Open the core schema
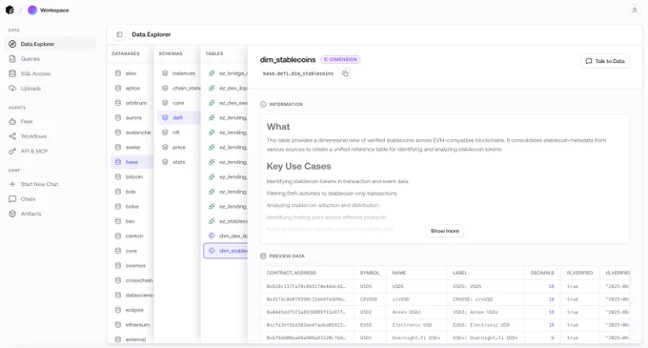Image resolution: width=648 pixels, height=348 pixels. tap(179, 103)
